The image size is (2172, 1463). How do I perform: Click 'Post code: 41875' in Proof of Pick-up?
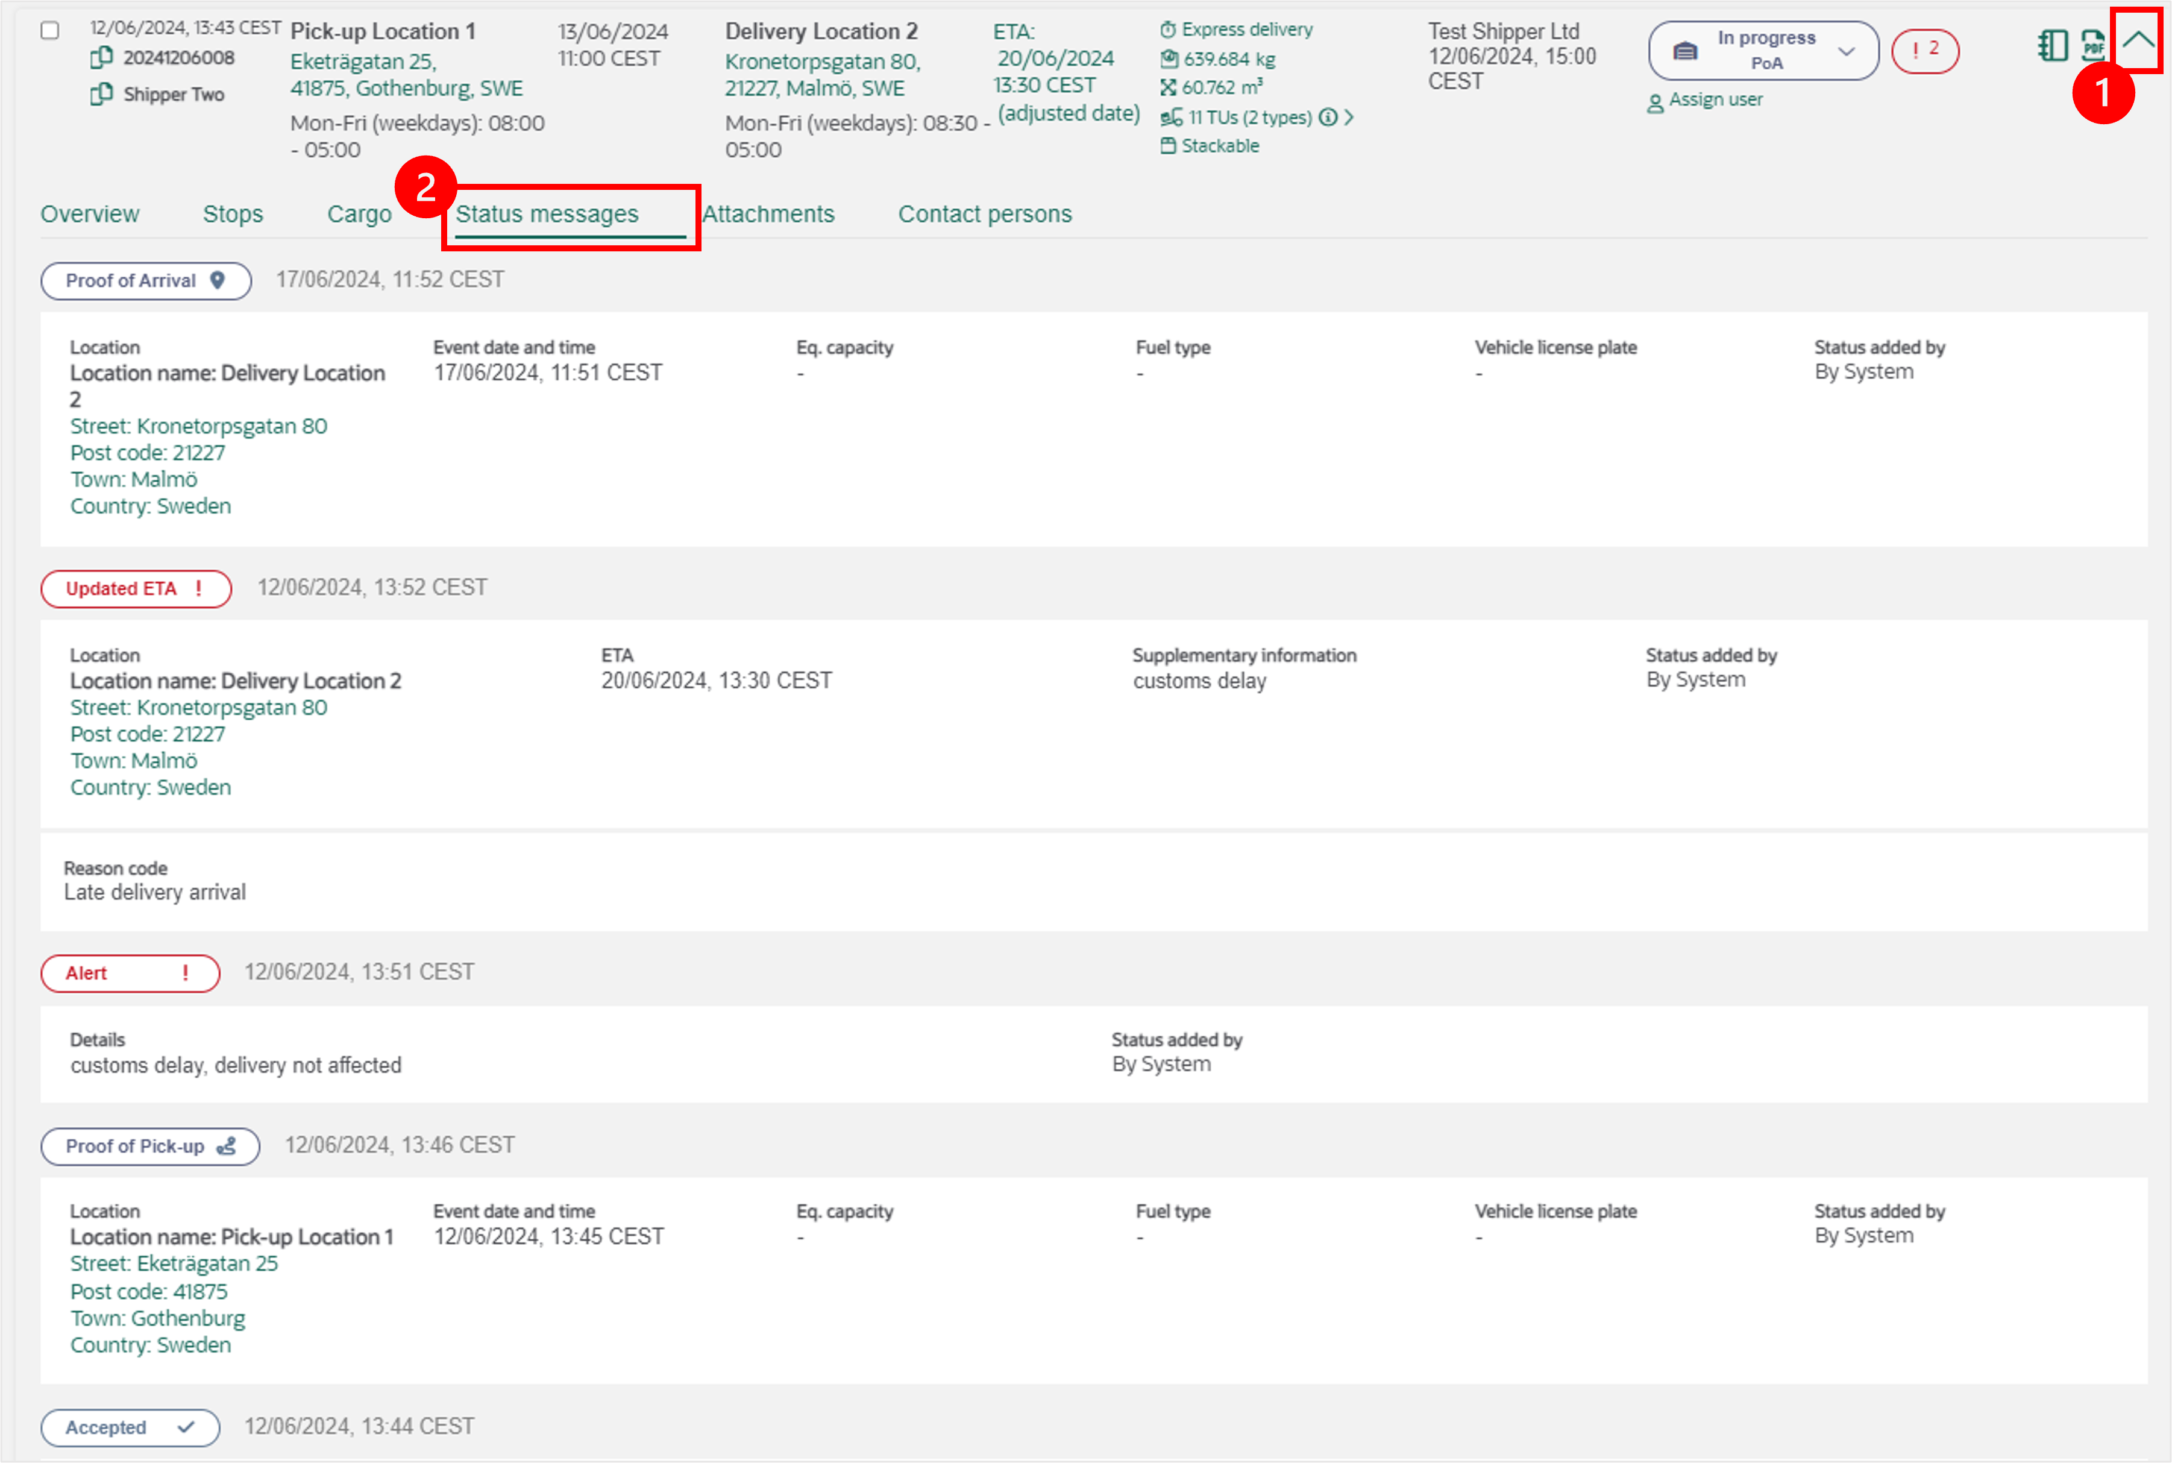(x=148, y=1292)
